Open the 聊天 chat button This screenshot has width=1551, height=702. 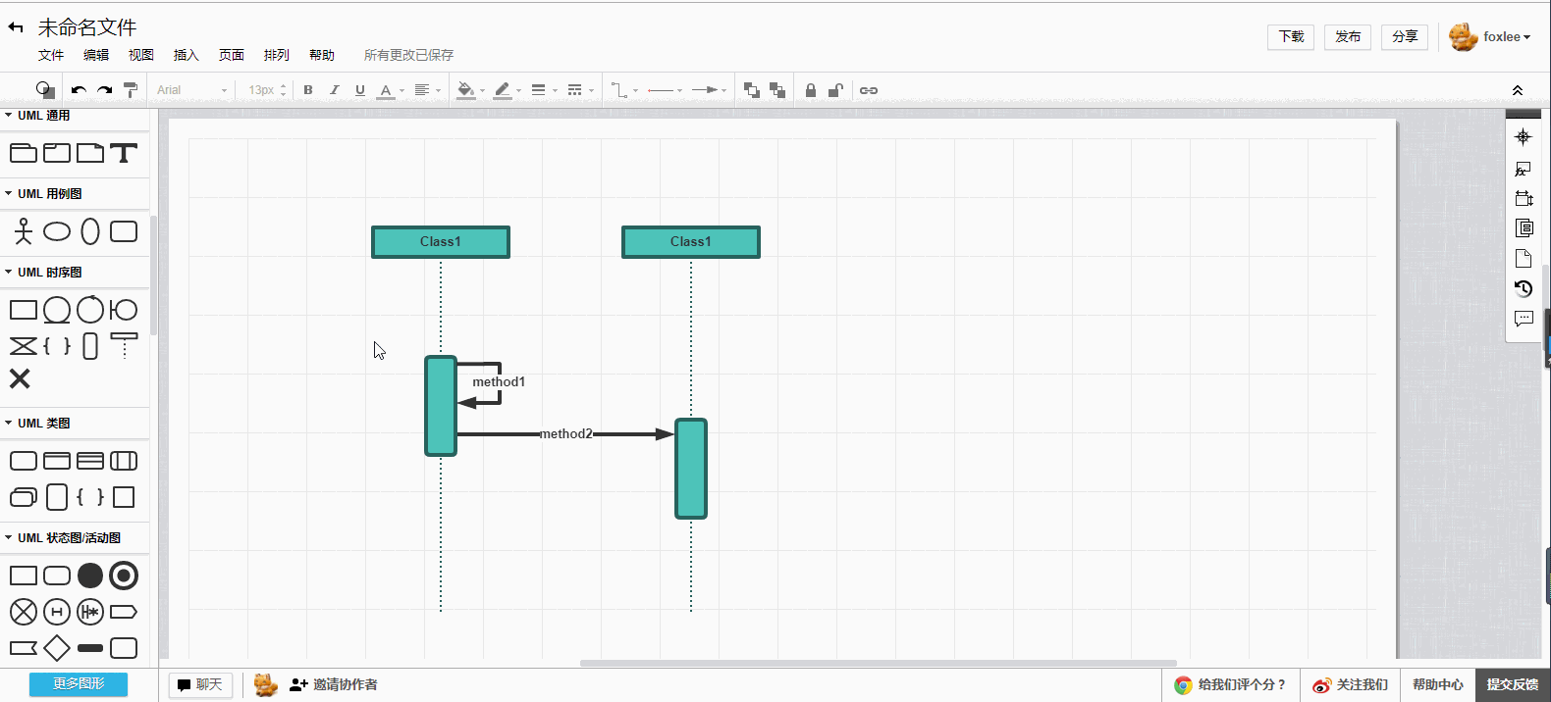tap(201, 684)
